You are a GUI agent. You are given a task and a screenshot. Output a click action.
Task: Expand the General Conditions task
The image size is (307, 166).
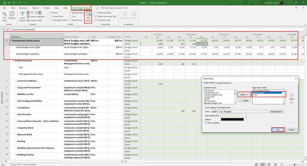[16, 81]
